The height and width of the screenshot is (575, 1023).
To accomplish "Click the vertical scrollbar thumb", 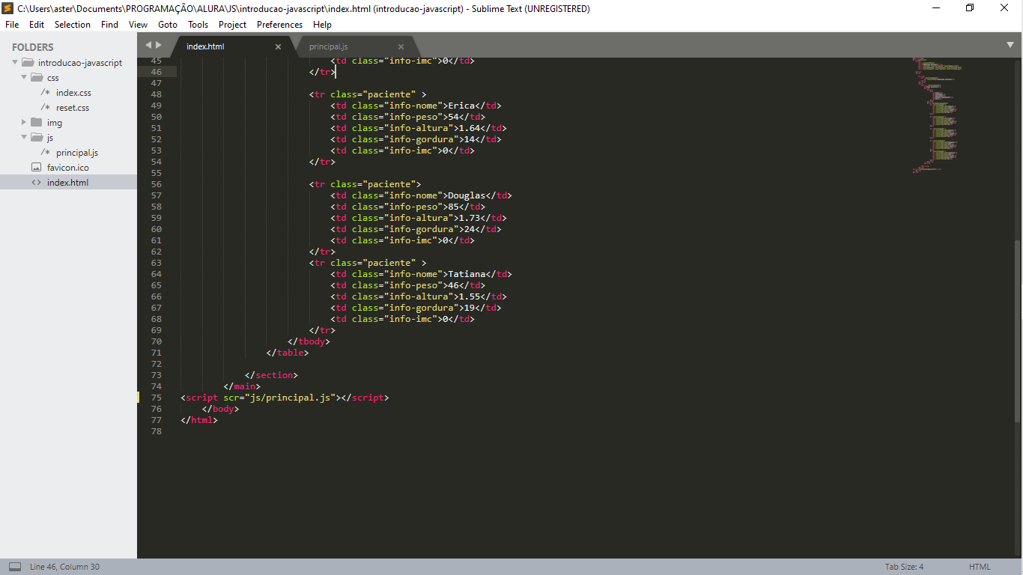I will tap(1016, 331).
